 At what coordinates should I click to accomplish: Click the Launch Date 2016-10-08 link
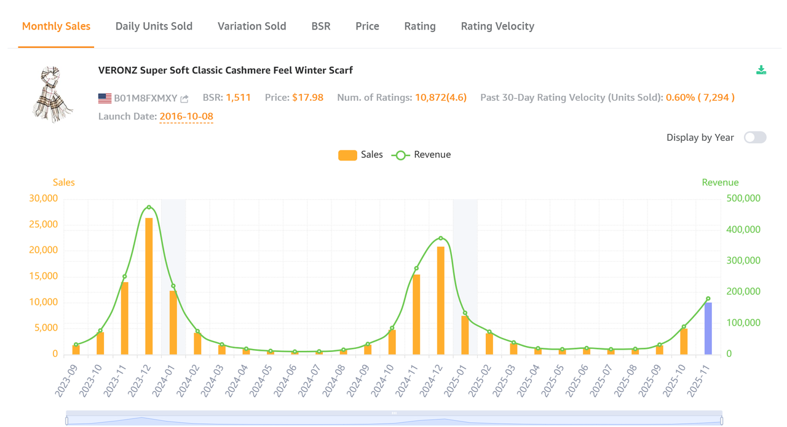pyautogui.click(x=186, y=116)
